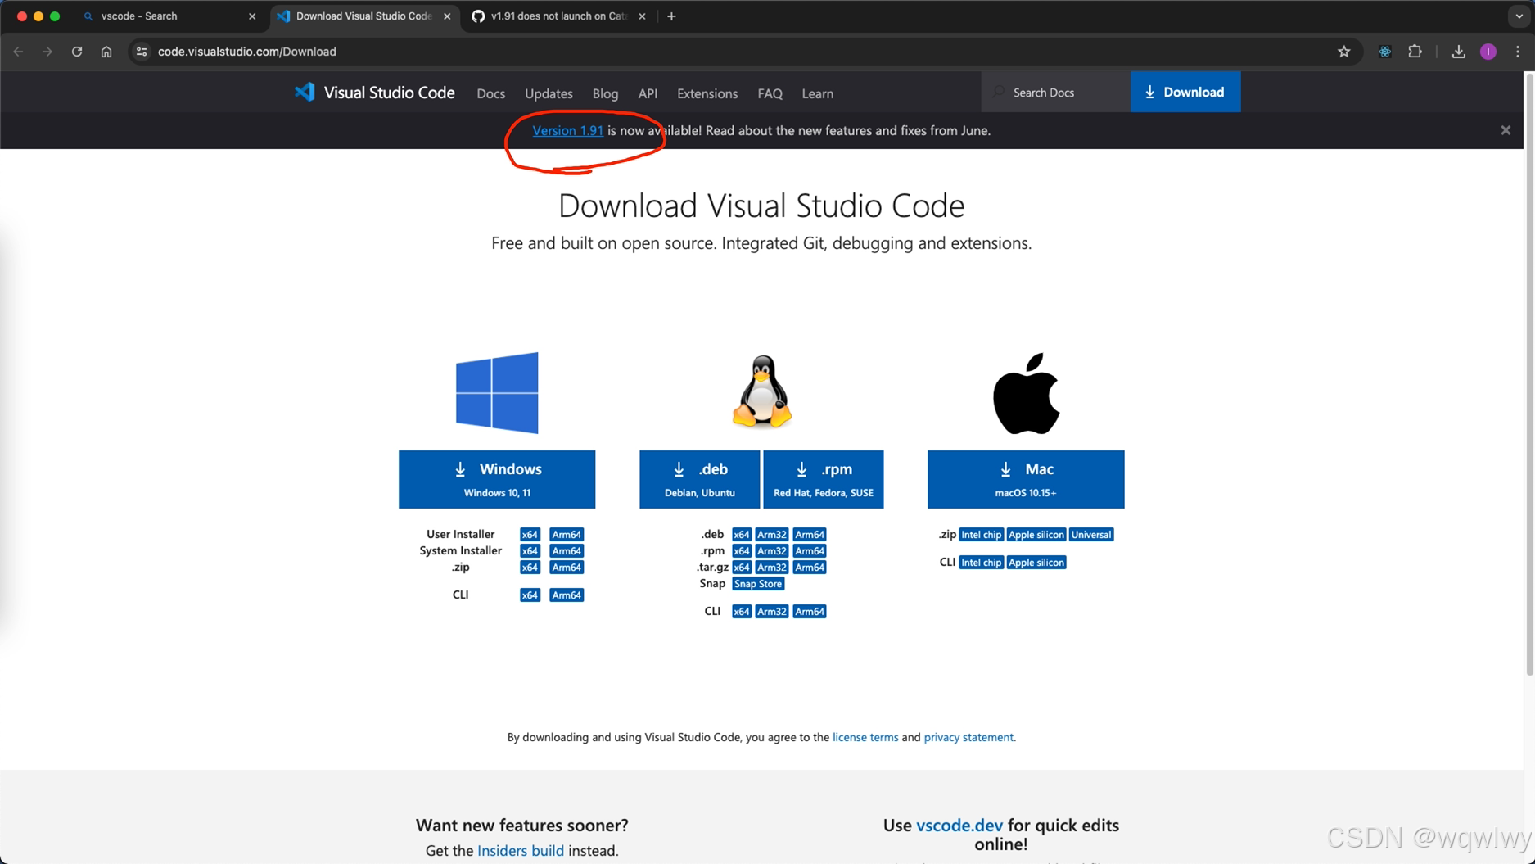1535x864 pixels.
Task: Open the browser home icon
Action: pyautogui.click(x=106, y=52)
